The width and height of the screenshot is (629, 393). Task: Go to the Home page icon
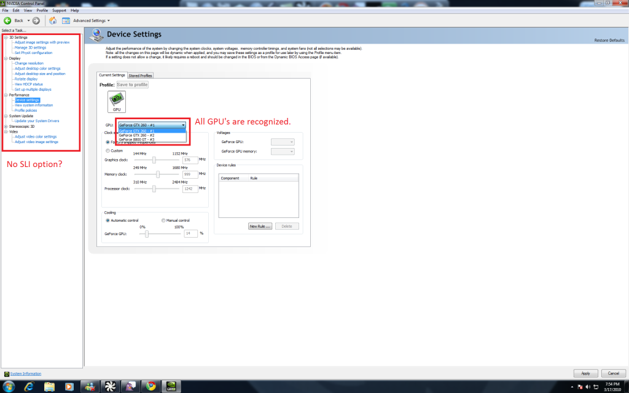coord(53,20)
